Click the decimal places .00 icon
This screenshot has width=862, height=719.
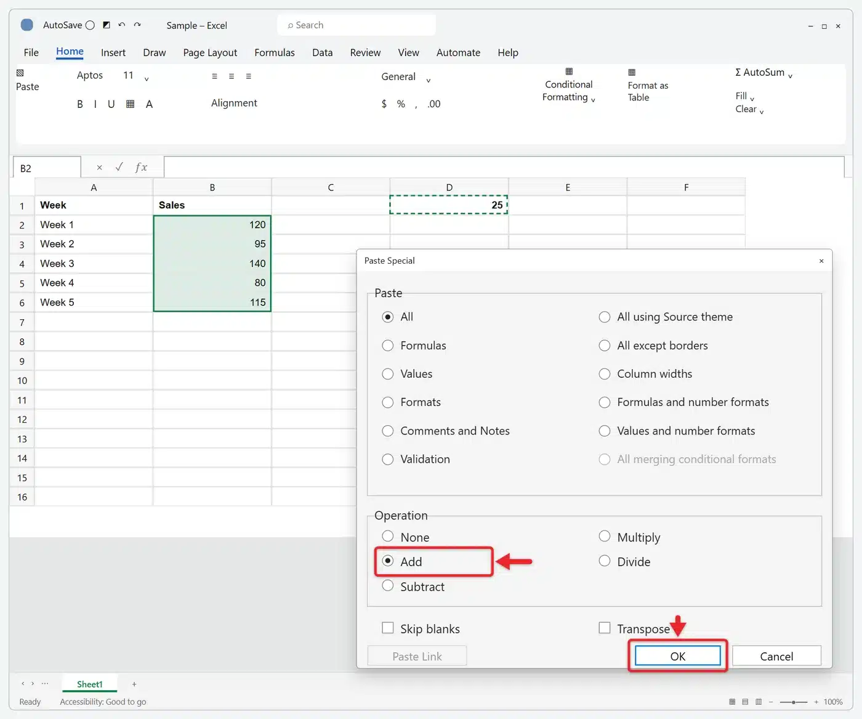[434, 104]
